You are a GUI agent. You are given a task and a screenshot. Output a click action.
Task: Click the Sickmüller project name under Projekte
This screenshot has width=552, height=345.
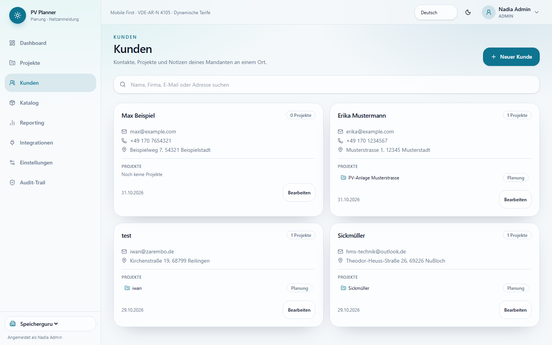coord(359,288)
